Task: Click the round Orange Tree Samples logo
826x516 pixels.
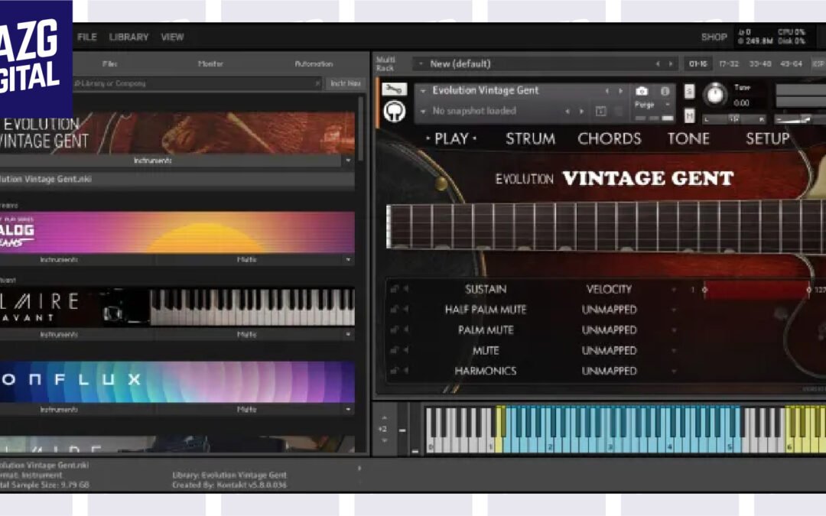Action: (394, 111)
